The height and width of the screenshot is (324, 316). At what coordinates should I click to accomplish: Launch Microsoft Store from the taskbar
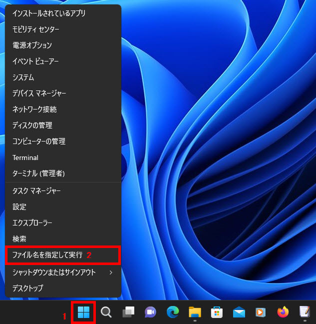[217, 312]
